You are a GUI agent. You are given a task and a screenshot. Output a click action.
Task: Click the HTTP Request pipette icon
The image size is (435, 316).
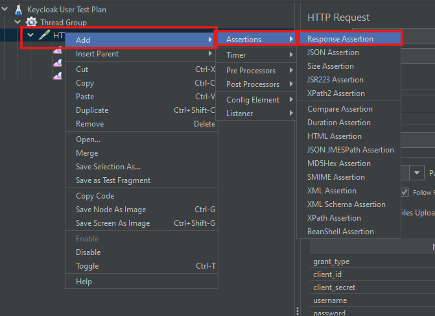[44, 35]
